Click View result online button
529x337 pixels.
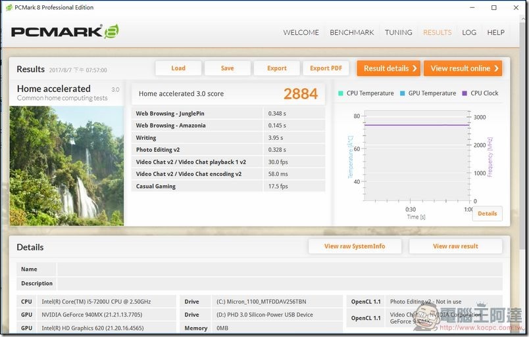463,68
